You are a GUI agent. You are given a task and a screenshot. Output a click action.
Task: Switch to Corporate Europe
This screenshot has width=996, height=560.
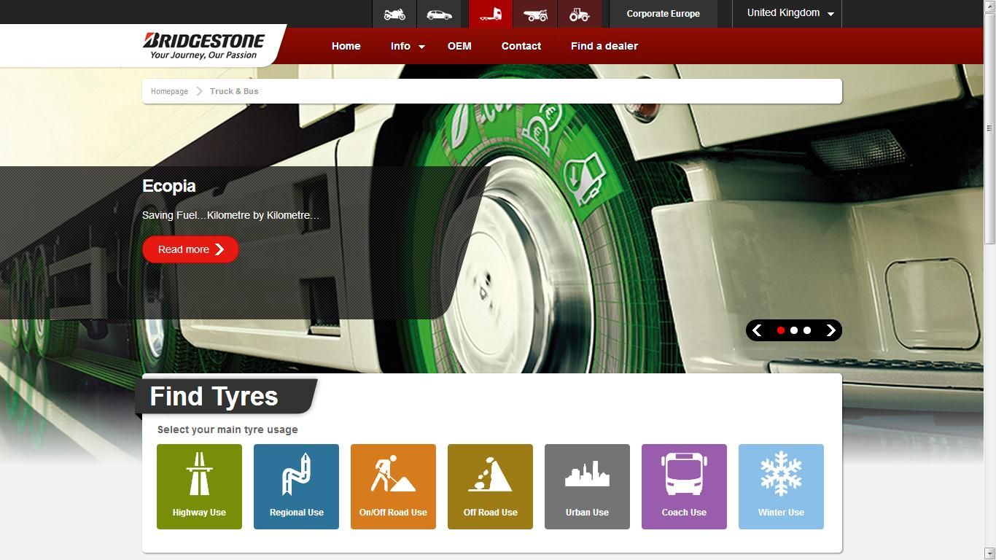[663, 13]
